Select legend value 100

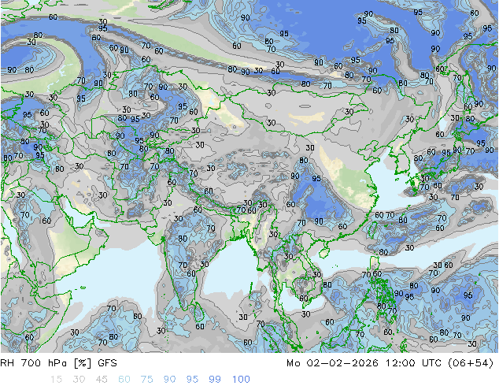point(241,380)
